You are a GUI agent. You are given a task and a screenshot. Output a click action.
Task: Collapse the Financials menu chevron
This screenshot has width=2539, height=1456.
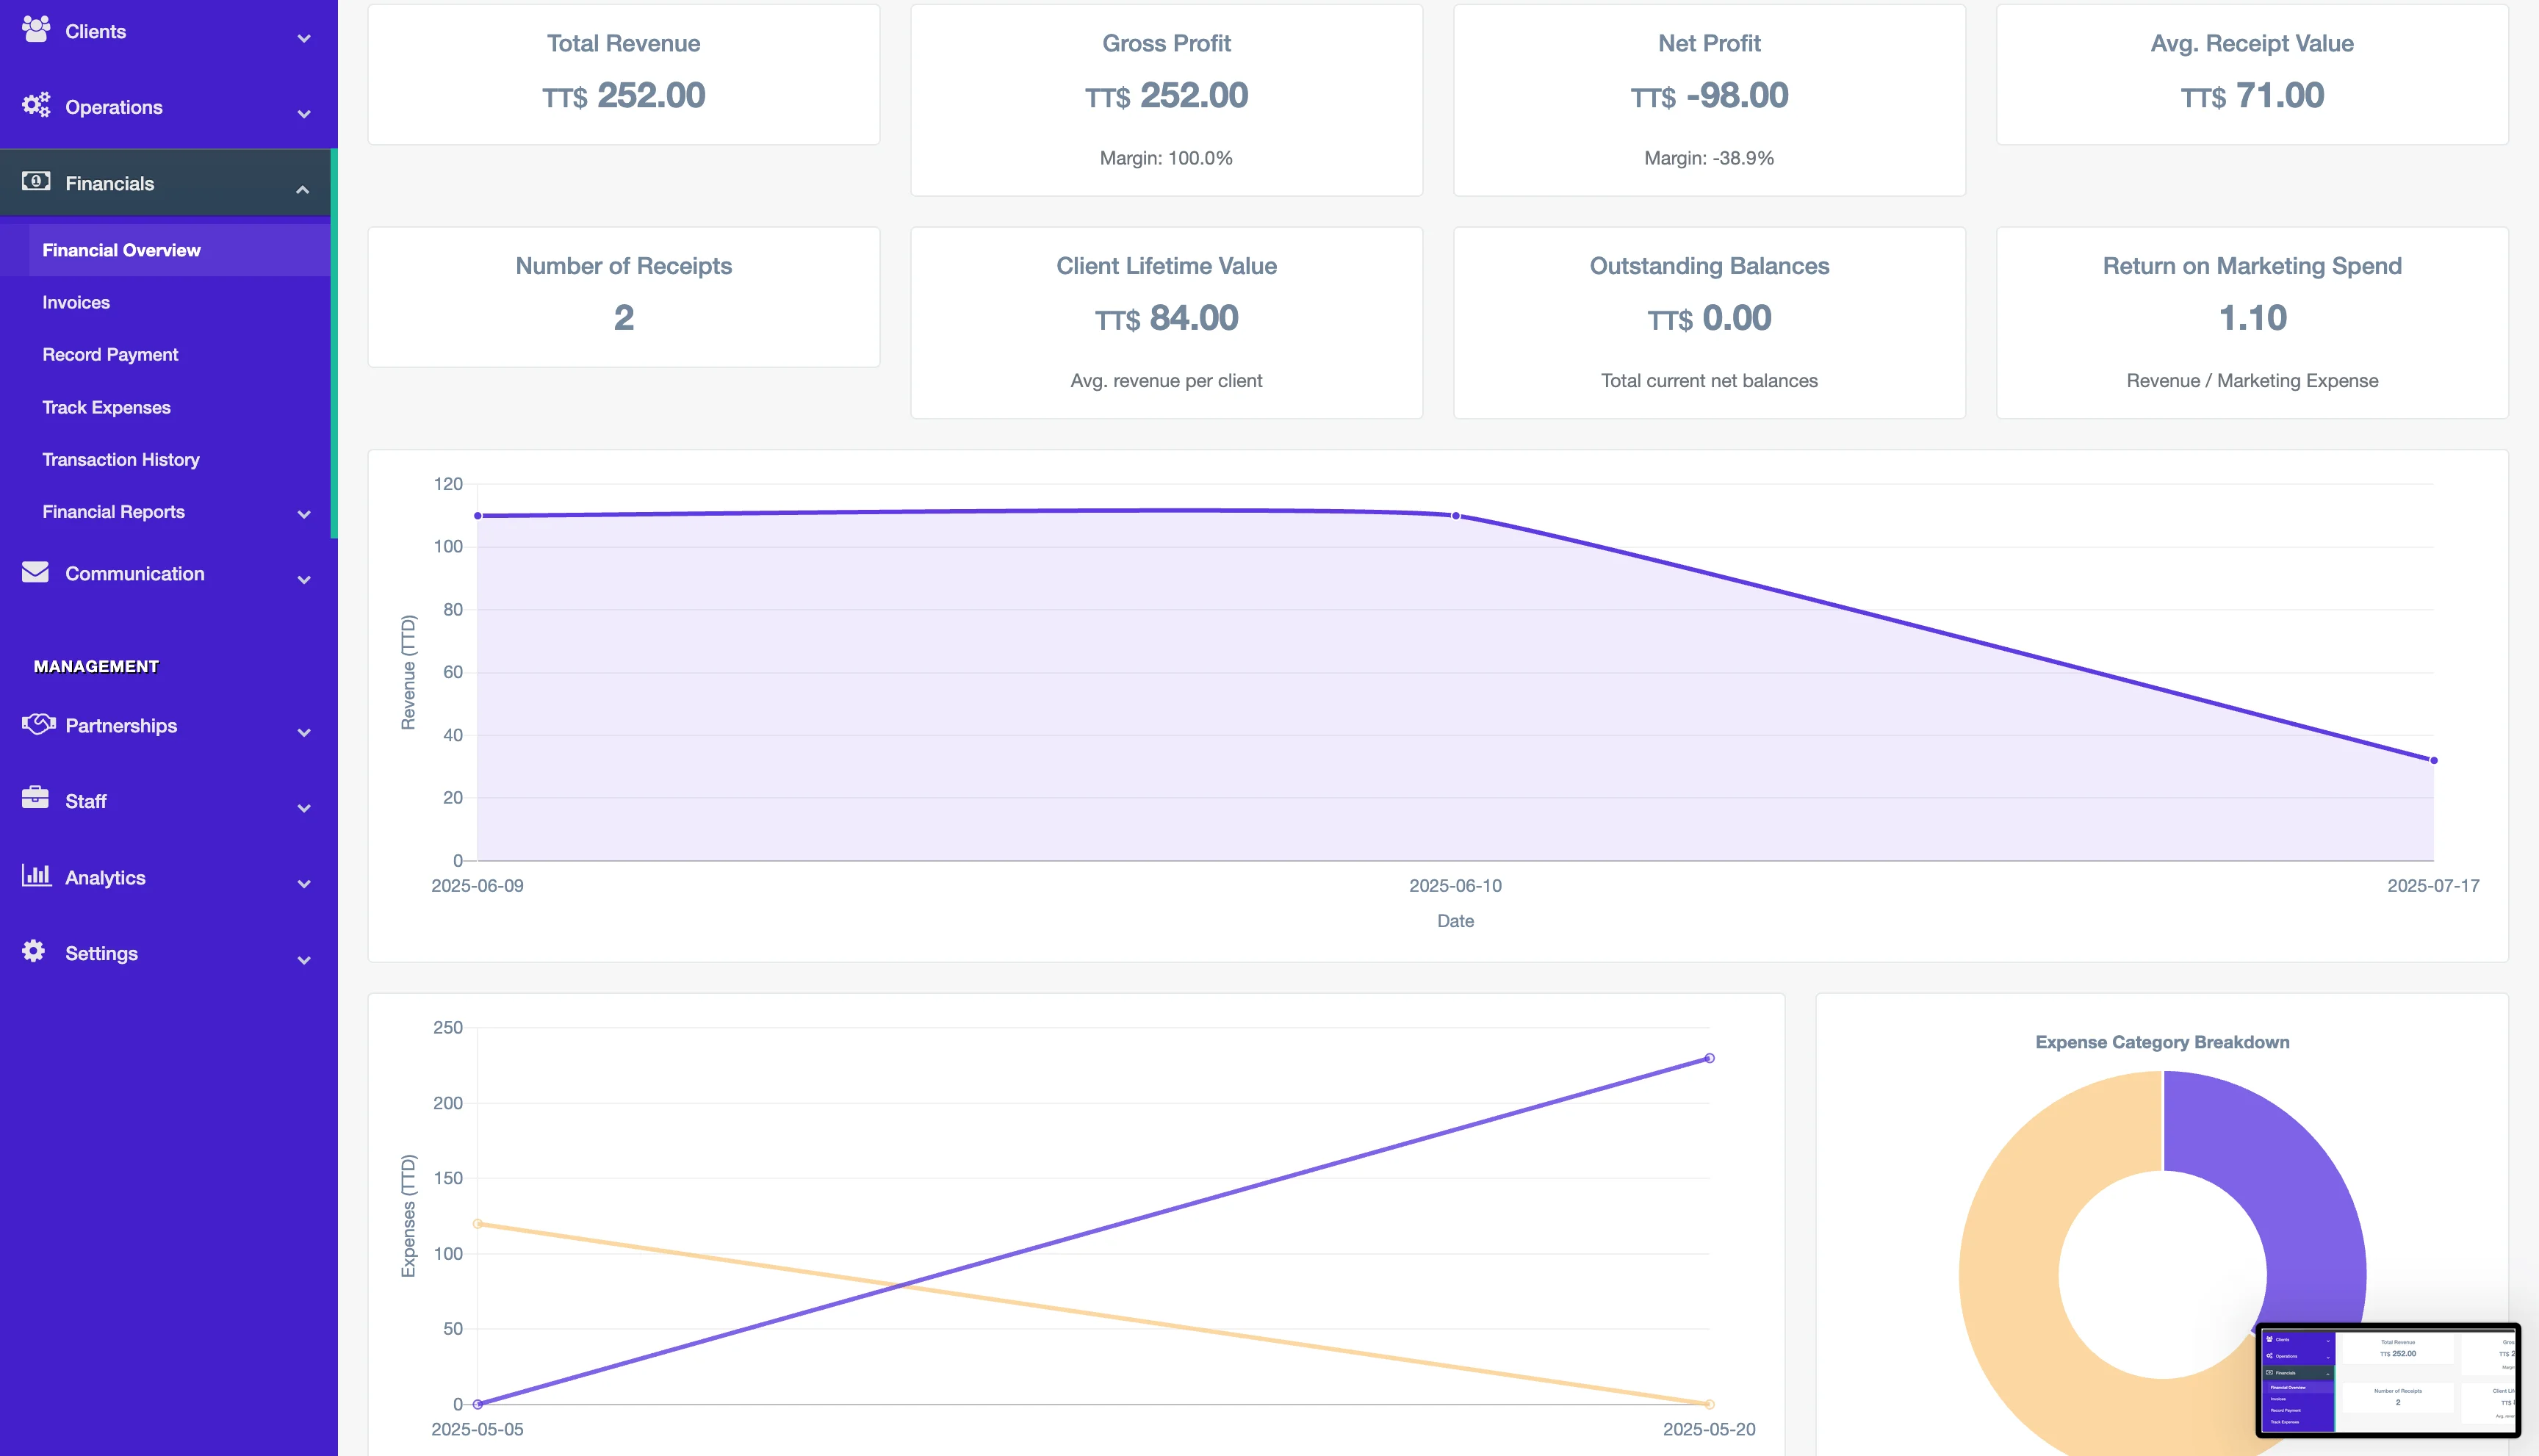click(302, 189)
